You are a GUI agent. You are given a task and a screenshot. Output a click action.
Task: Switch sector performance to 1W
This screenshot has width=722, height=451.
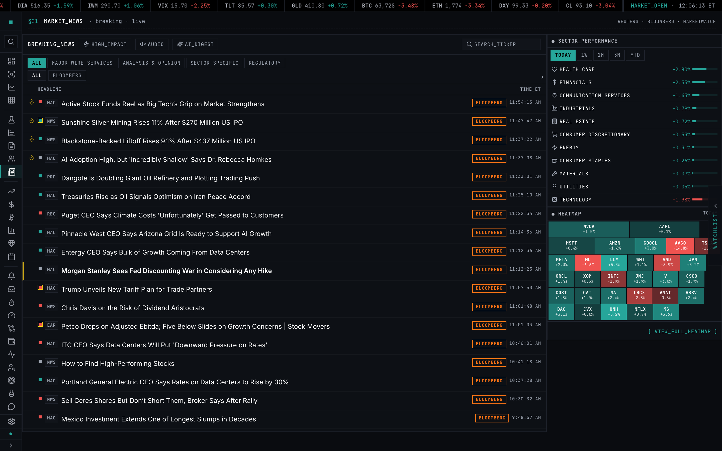(x=584, y=55)
